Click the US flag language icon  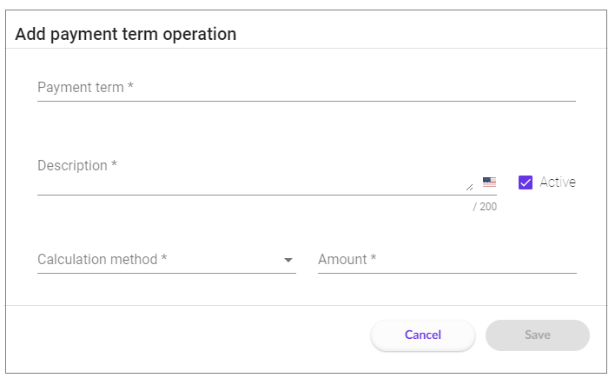pyautogui.click(x=489, y=182)
